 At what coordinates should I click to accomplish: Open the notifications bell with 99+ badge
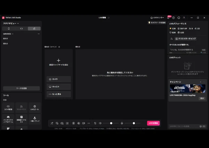coord(169,17)
